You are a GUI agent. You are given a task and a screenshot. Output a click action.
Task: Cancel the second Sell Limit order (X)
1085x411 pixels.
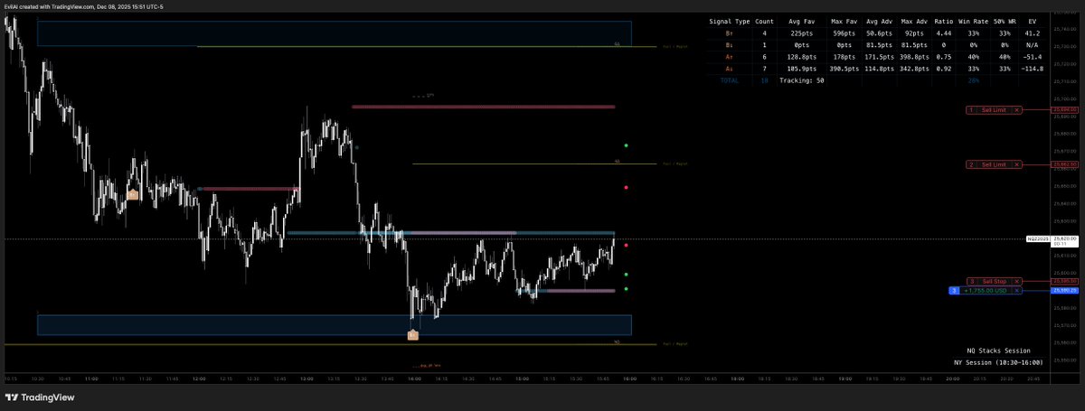coord(1017,164)
